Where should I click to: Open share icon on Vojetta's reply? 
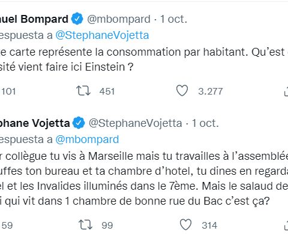pyautogui.click(x=286, y=226)
